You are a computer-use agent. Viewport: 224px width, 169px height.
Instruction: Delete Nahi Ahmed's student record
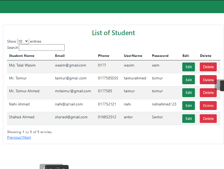point(208,106)
